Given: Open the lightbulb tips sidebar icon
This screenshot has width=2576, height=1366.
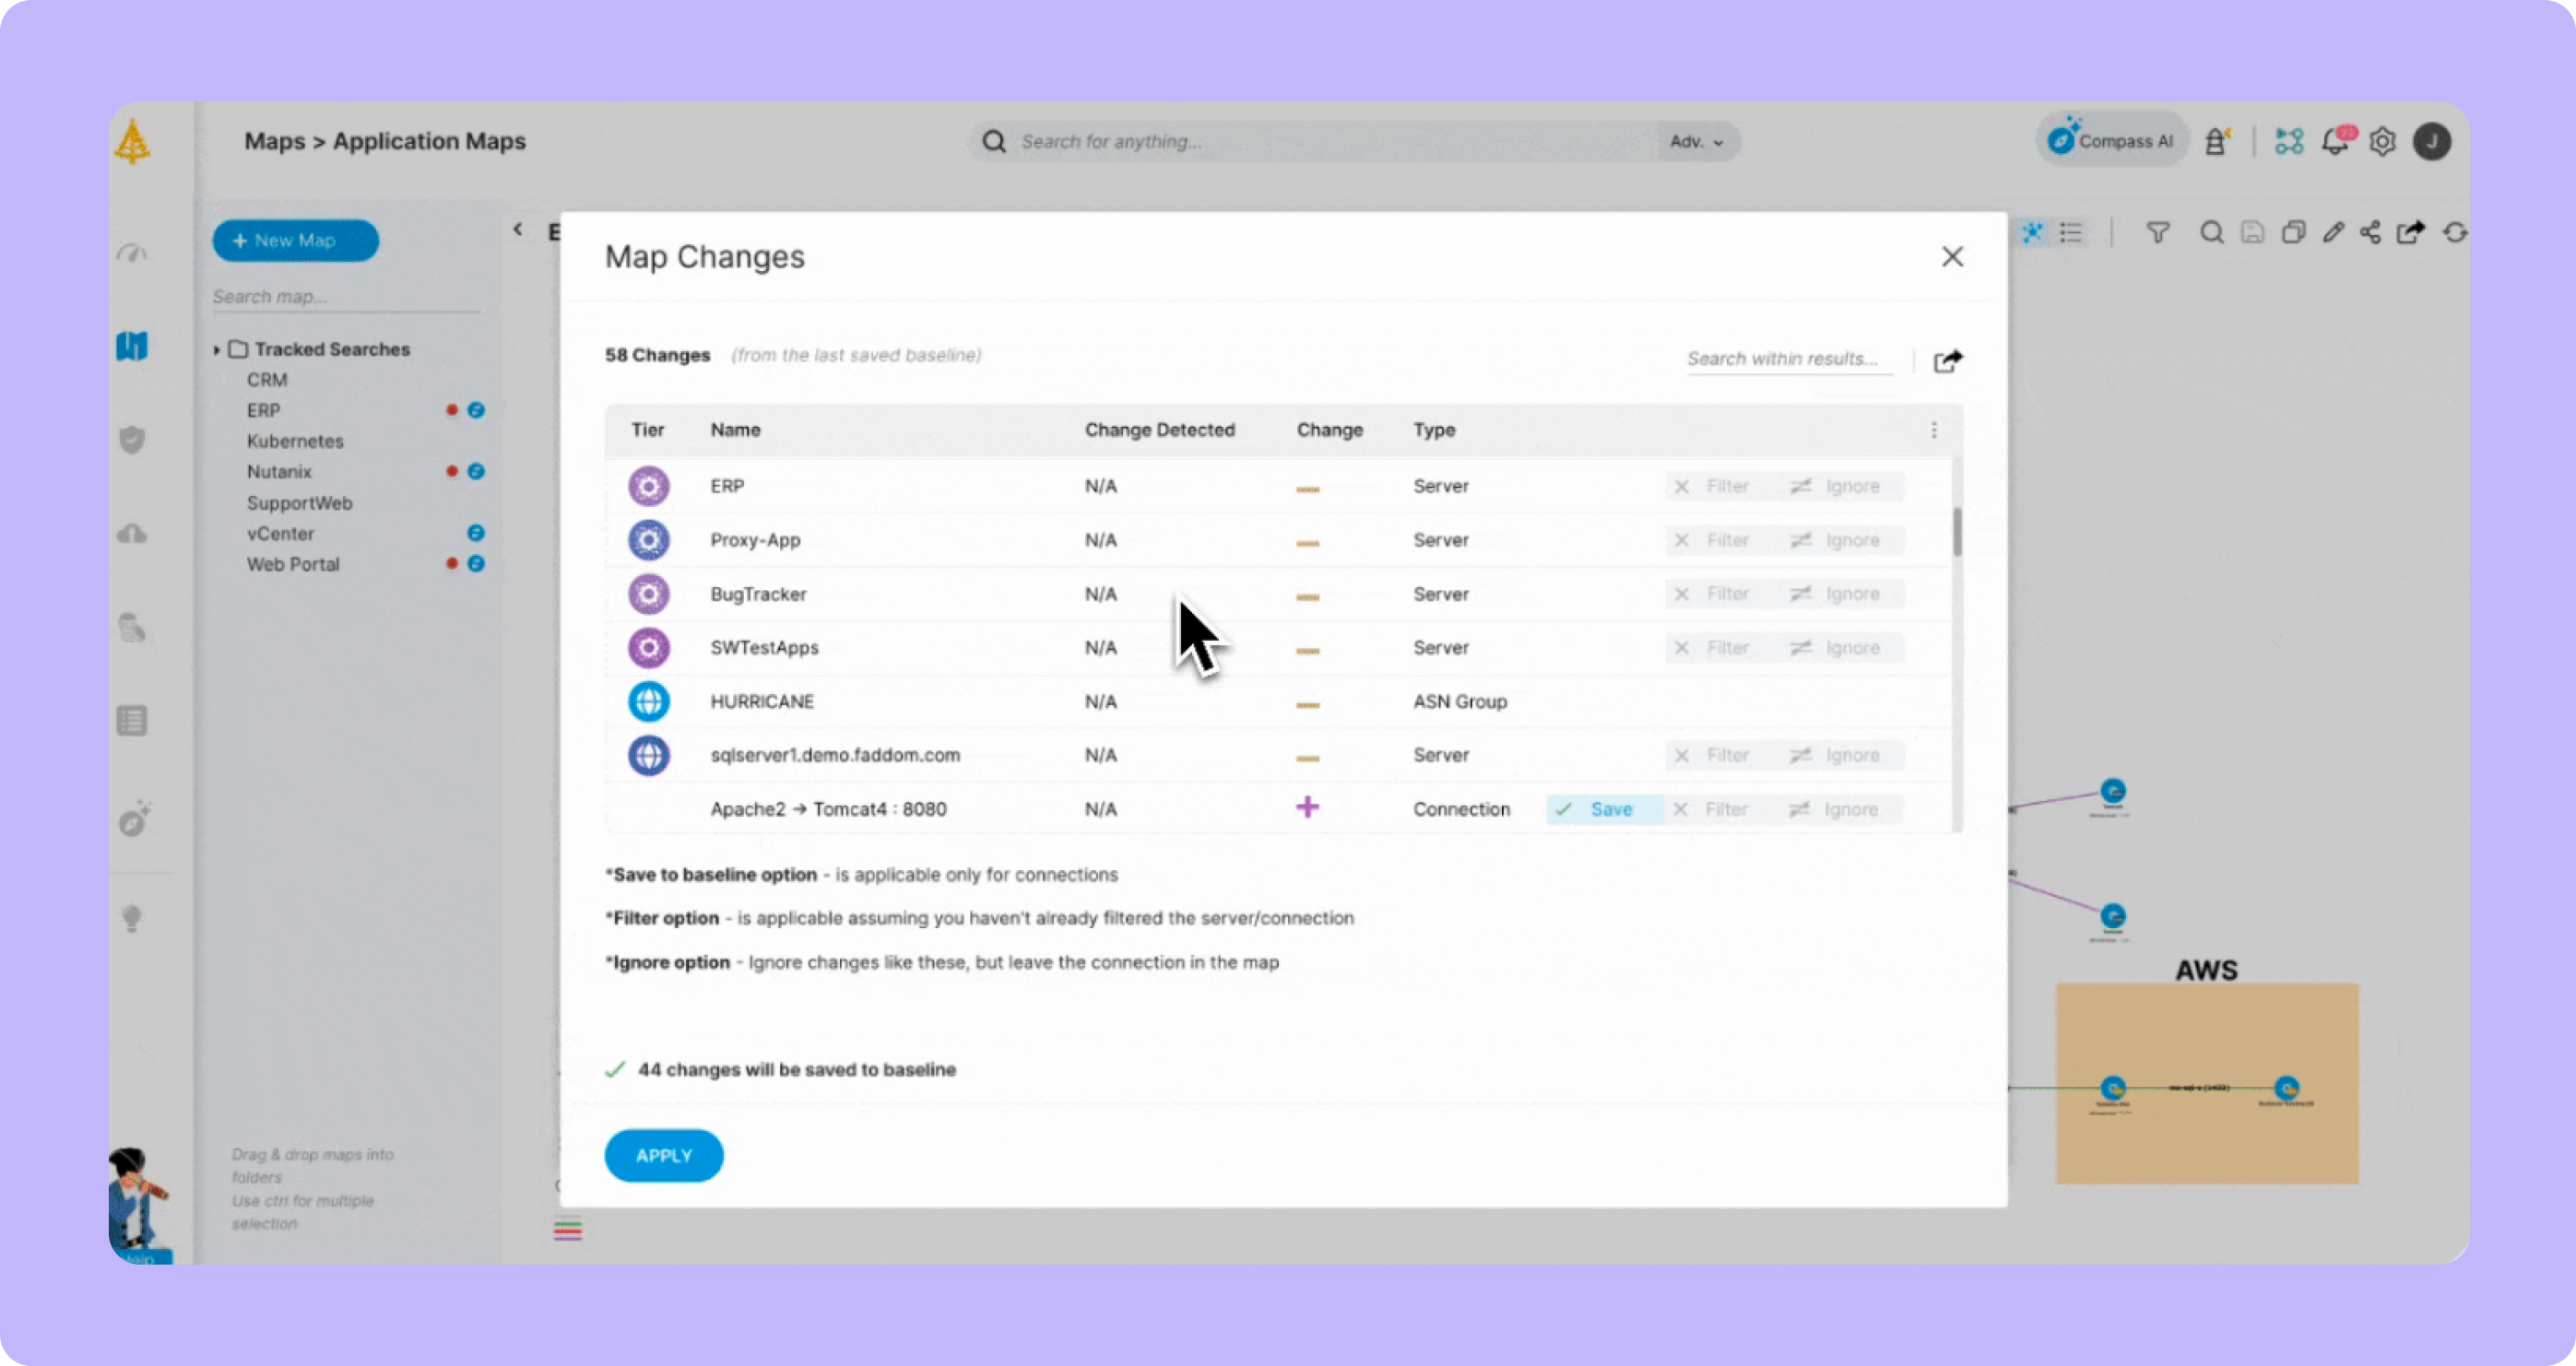Looking at the screenshot, I should (132, 918).
